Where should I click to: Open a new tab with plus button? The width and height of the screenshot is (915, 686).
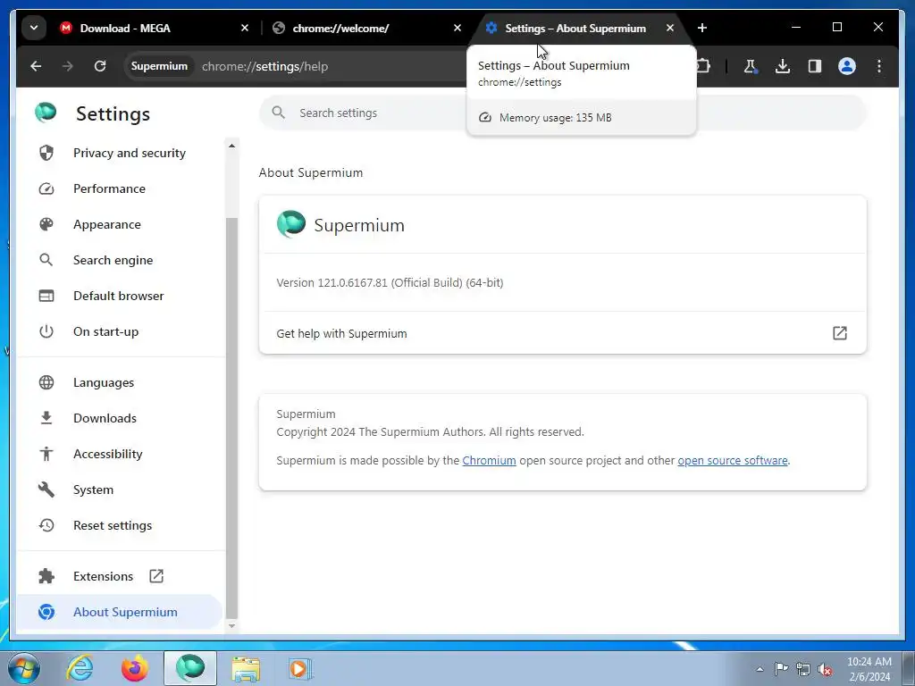click(x=702, y=28)
